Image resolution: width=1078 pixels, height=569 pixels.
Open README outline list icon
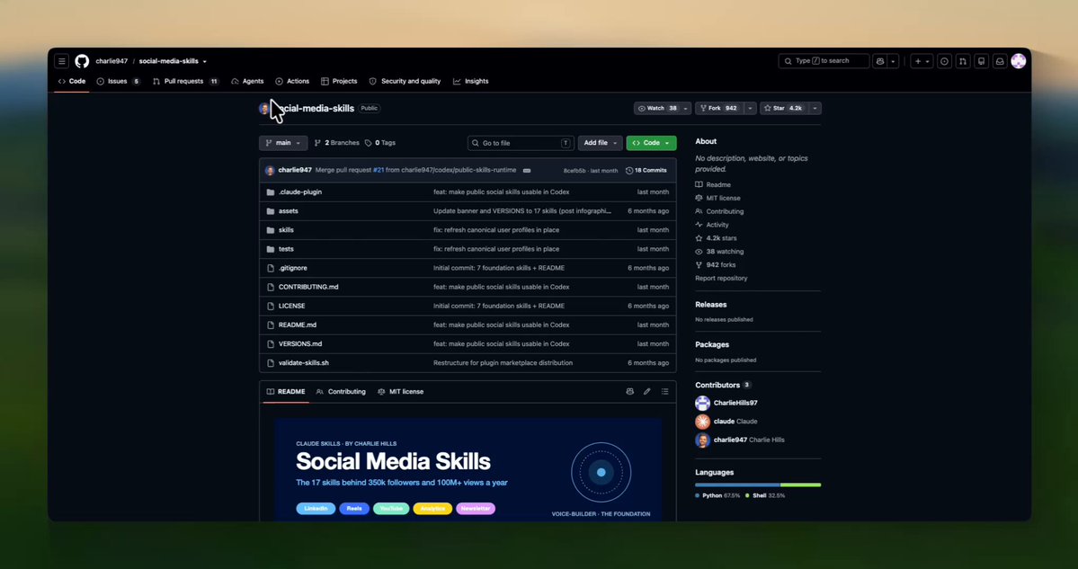coord(664,392)
